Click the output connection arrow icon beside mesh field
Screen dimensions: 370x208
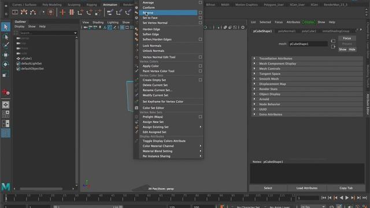pyautogui.click(x=333, y=47)
